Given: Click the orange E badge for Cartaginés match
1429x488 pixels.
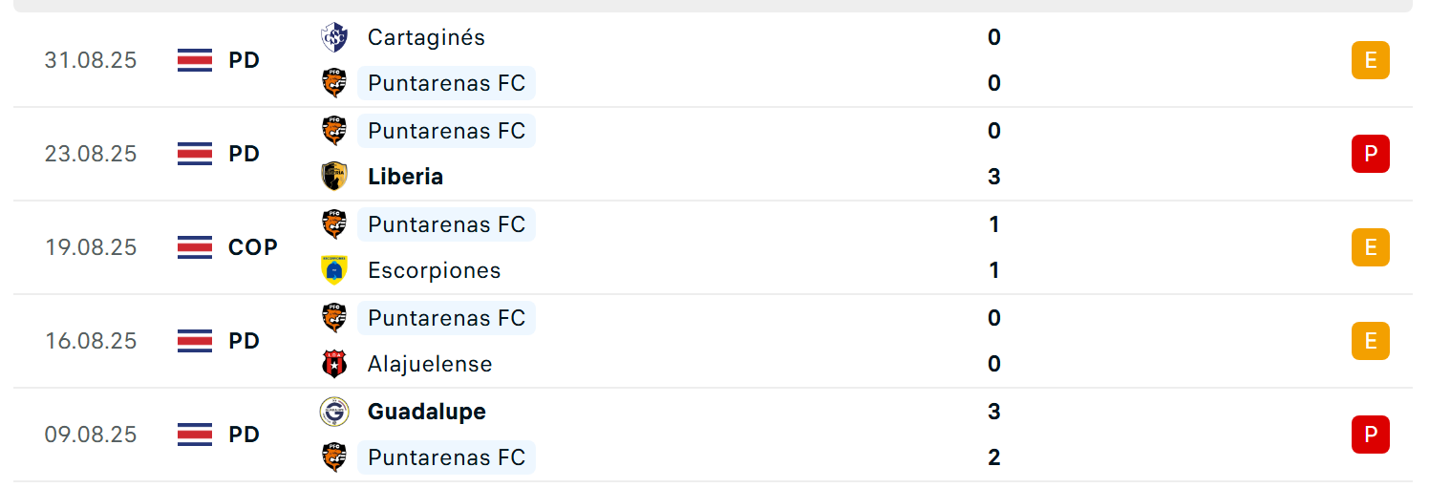Looking at the screenshot, I should (x=1371, y=60).
